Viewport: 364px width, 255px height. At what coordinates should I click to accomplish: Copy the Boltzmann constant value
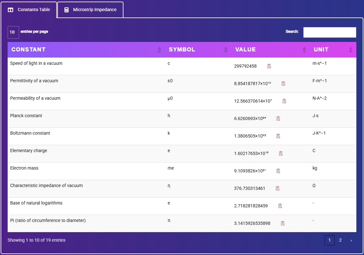point(278,136)
